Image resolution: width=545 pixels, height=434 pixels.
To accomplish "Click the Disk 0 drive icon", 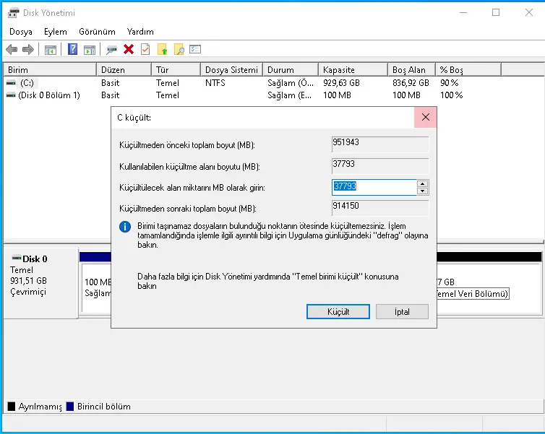I will (x=17, y=258).
